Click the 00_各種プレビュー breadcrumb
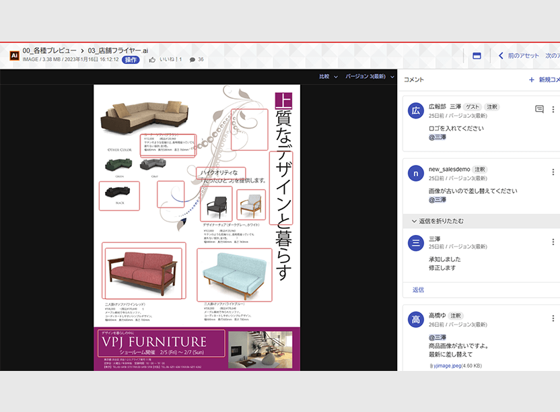 pyautogui.click(x=49, y=50)
